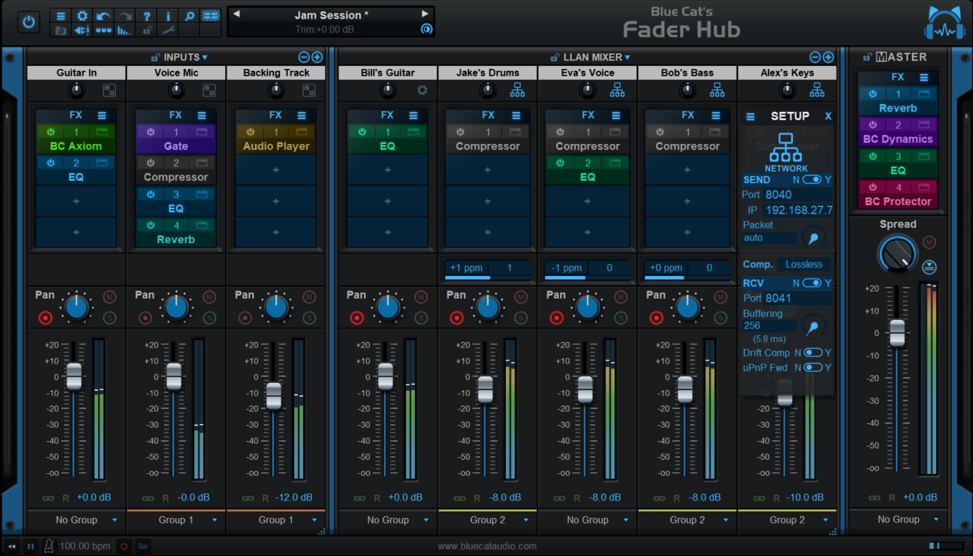Open the Comp. Lossless dropdown
The height and width of the screenshot is (556, 973).
803,264
